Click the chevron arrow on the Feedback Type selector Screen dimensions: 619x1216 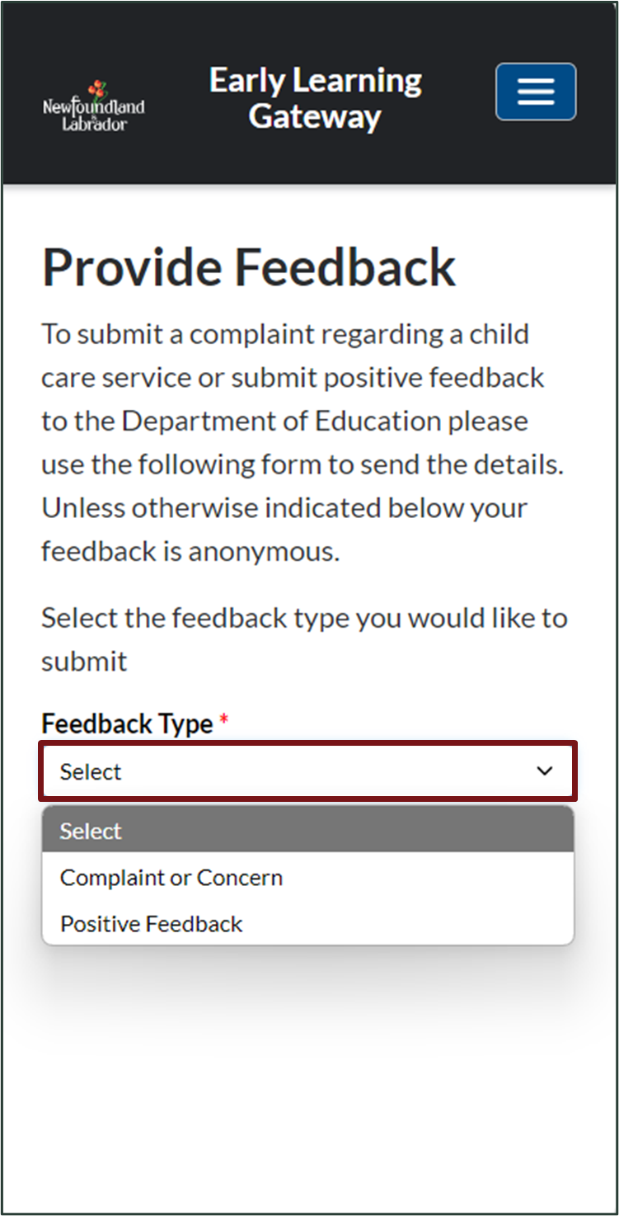coord(544,771)
